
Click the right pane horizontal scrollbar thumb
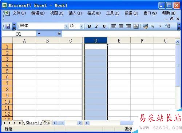[127, 123]
